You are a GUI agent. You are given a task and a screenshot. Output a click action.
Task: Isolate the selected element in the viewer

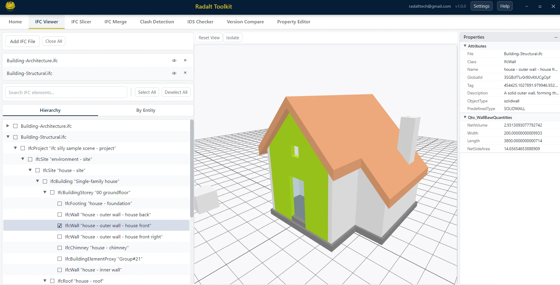[233, 37]
